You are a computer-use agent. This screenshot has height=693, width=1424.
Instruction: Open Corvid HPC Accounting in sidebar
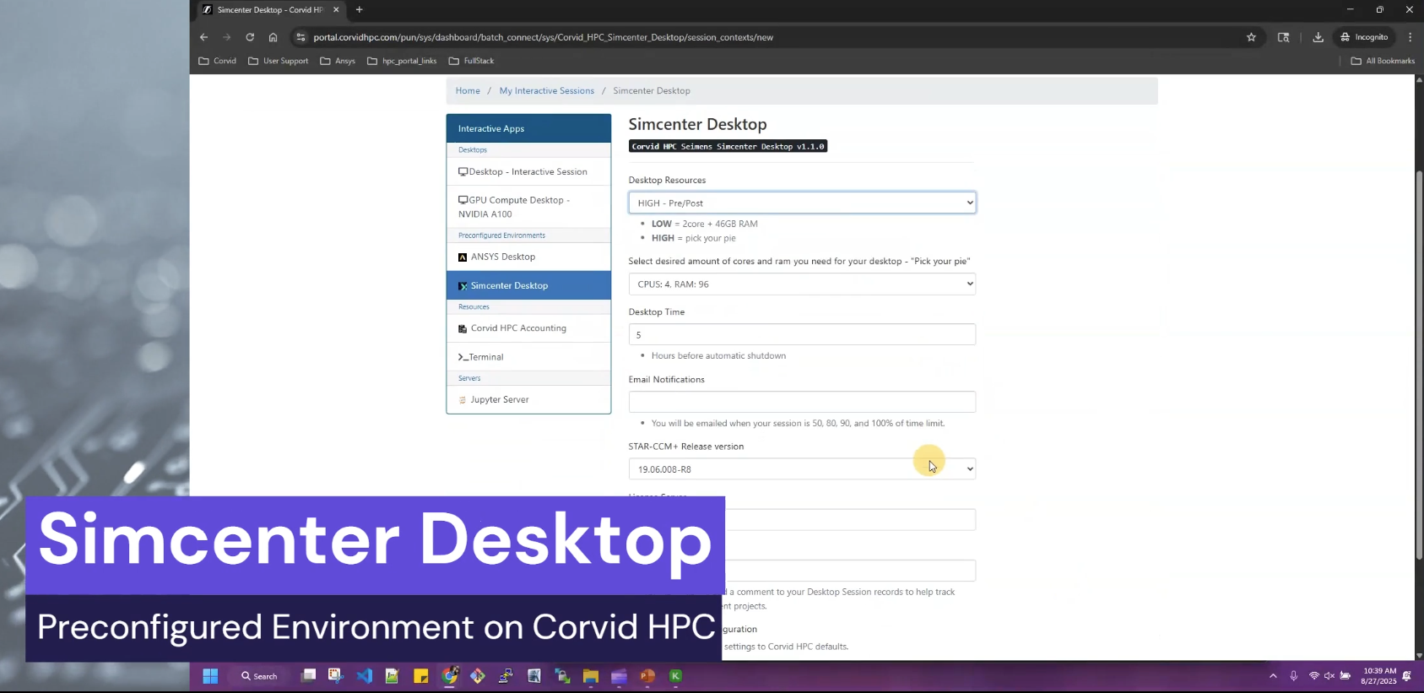point(528,328)
